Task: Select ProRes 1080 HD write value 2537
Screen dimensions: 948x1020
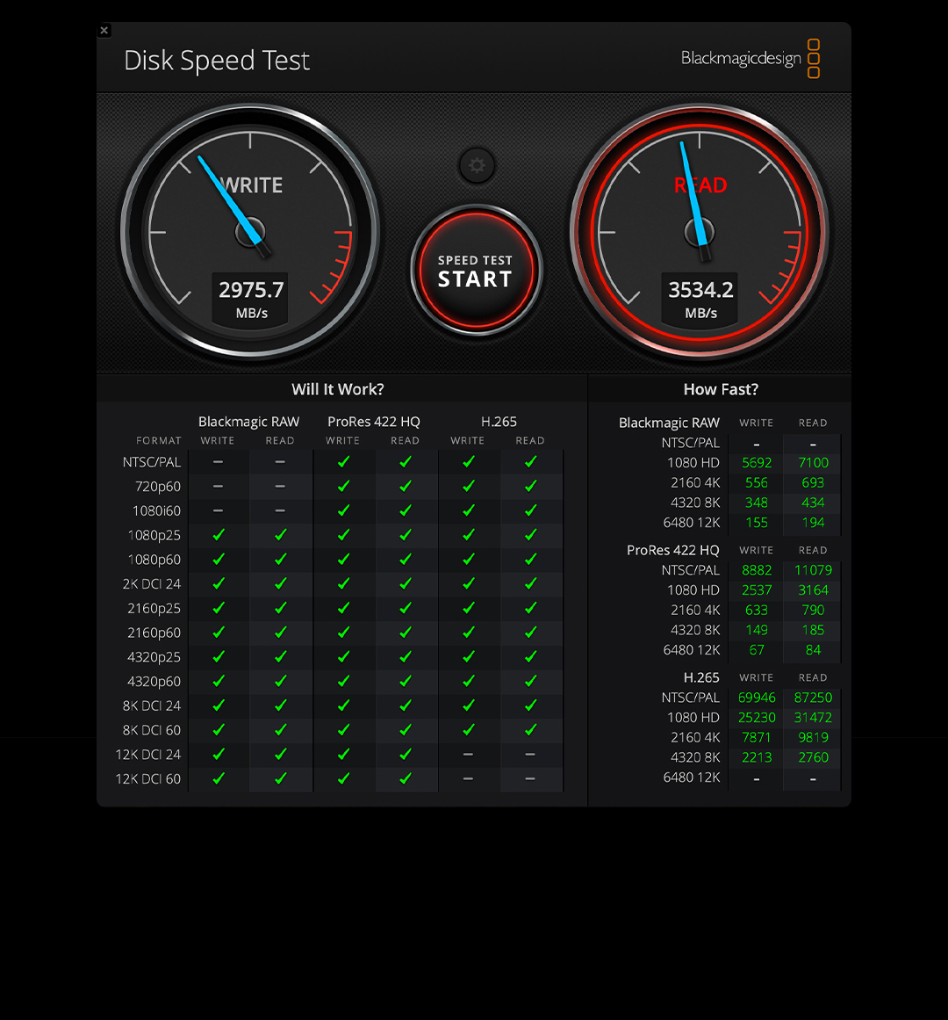Action: [x=757, y=590]
